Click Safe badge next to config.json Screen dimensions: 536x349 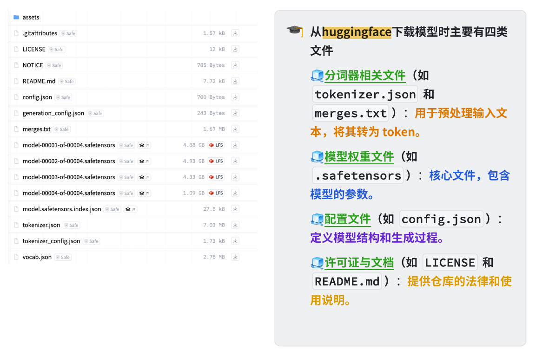point(63,97)
